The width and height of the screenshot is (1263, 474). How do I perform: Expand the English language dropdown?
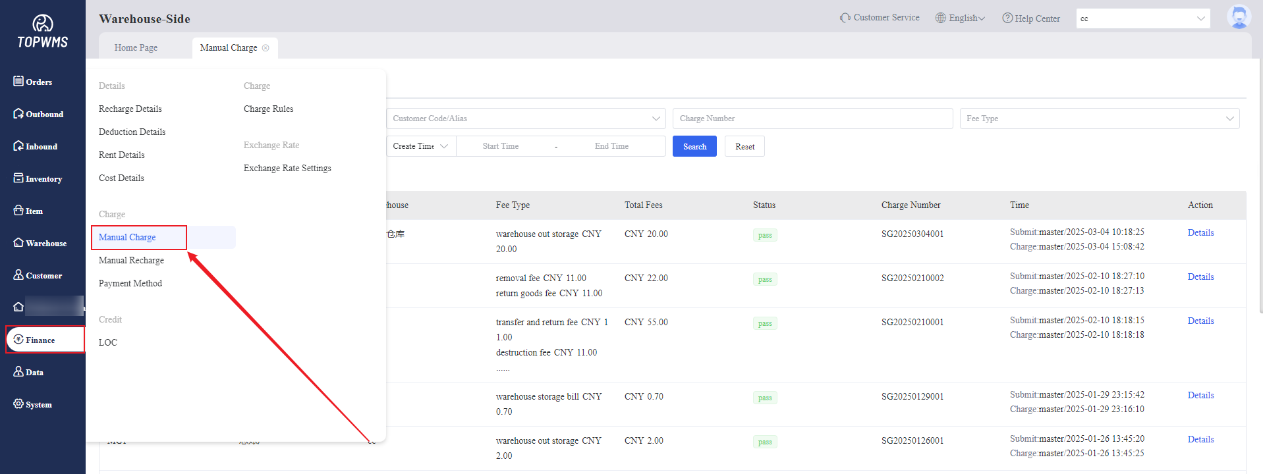[960, 18]
